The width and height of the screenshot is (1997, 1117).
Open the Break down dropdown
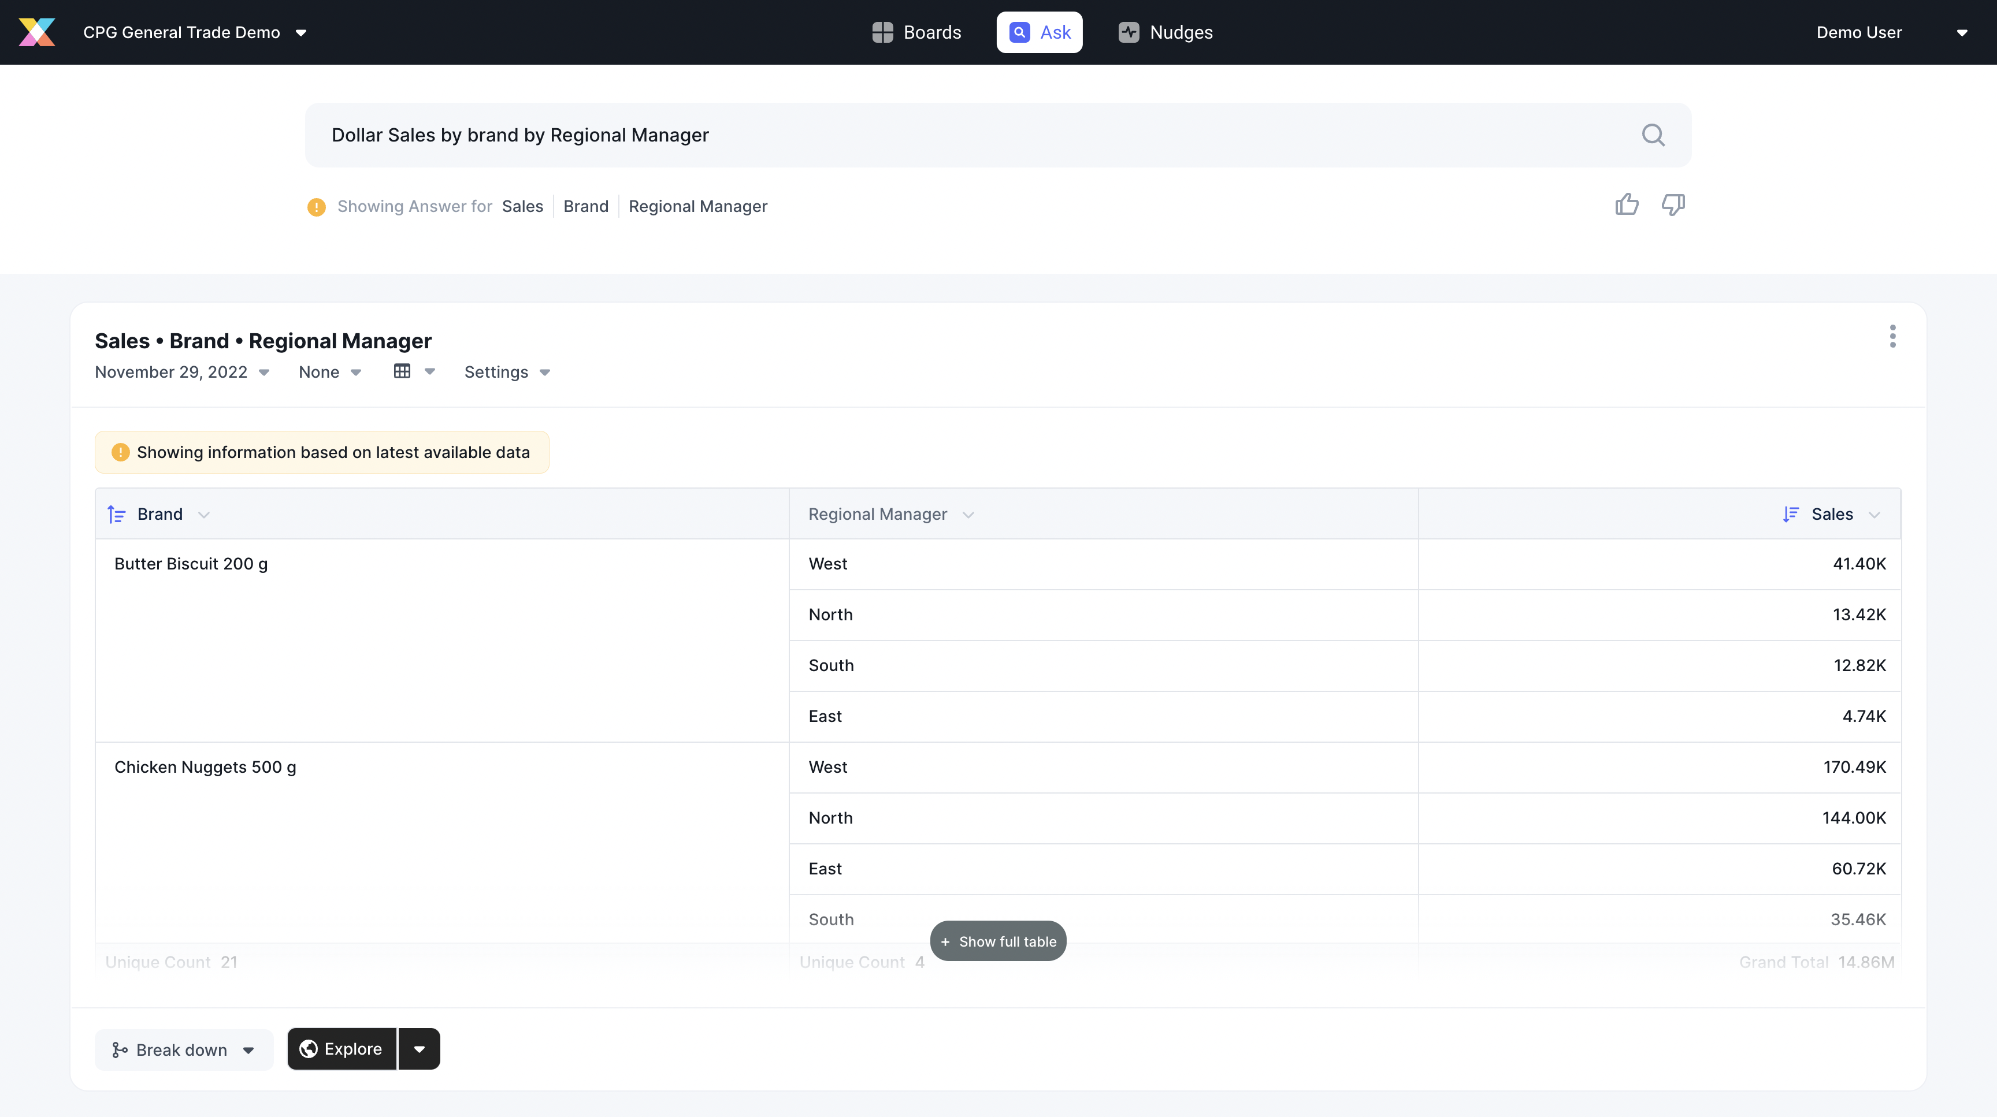[184, 1049]
